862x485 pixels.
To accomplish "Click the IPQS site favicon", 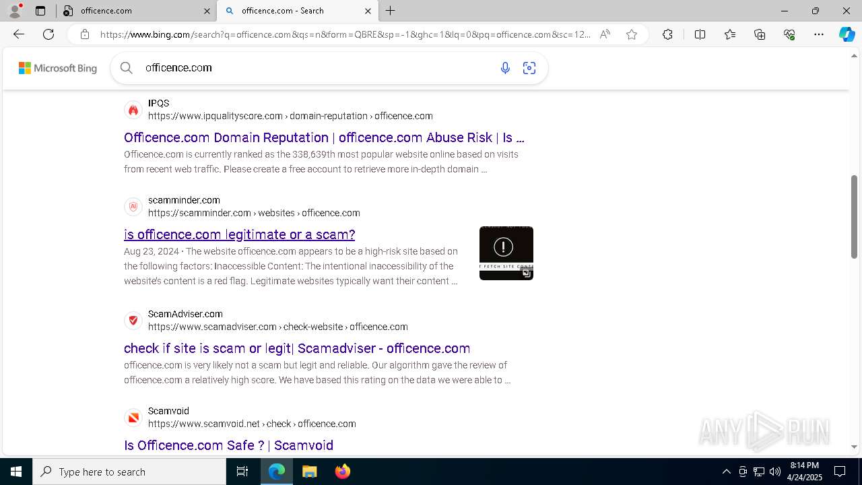I will 133,110.
